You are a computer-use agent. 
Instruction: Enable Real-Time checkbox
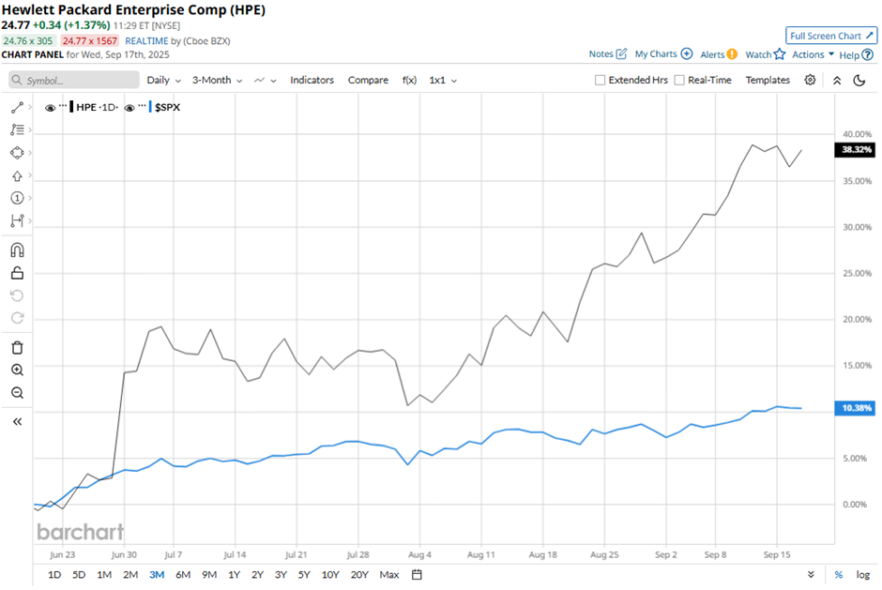(x=679, y=81)
